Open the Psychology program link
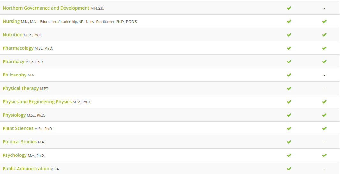340x174 pixels. point(15,155)
